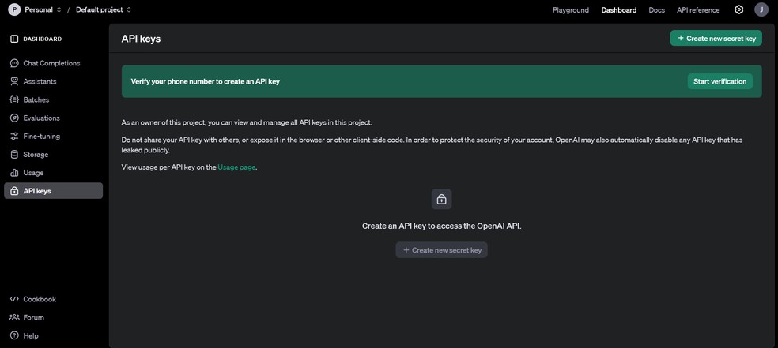
Task: Click the Assistants icon in sidebar
Action: 14,81
